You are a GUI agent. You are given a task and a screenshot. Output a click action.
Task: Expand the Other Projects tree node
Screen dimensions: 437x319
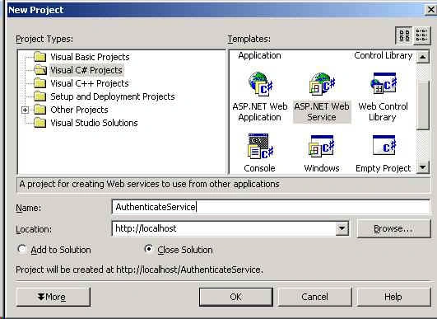point(25,110)
